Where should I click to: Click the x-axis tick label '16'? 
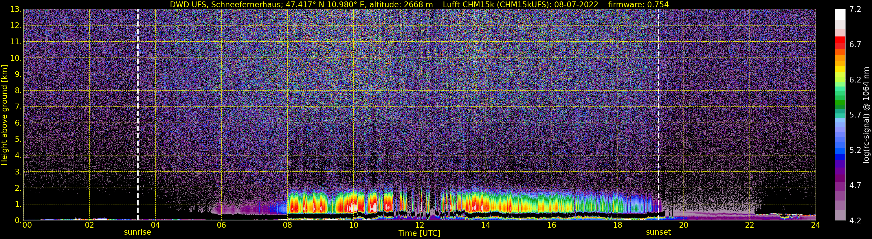point(551,225)
